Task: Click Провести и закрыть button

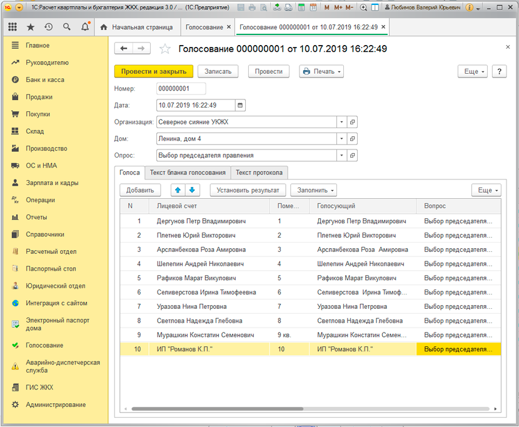Action: pyautogui.click(x=154, y=71)
